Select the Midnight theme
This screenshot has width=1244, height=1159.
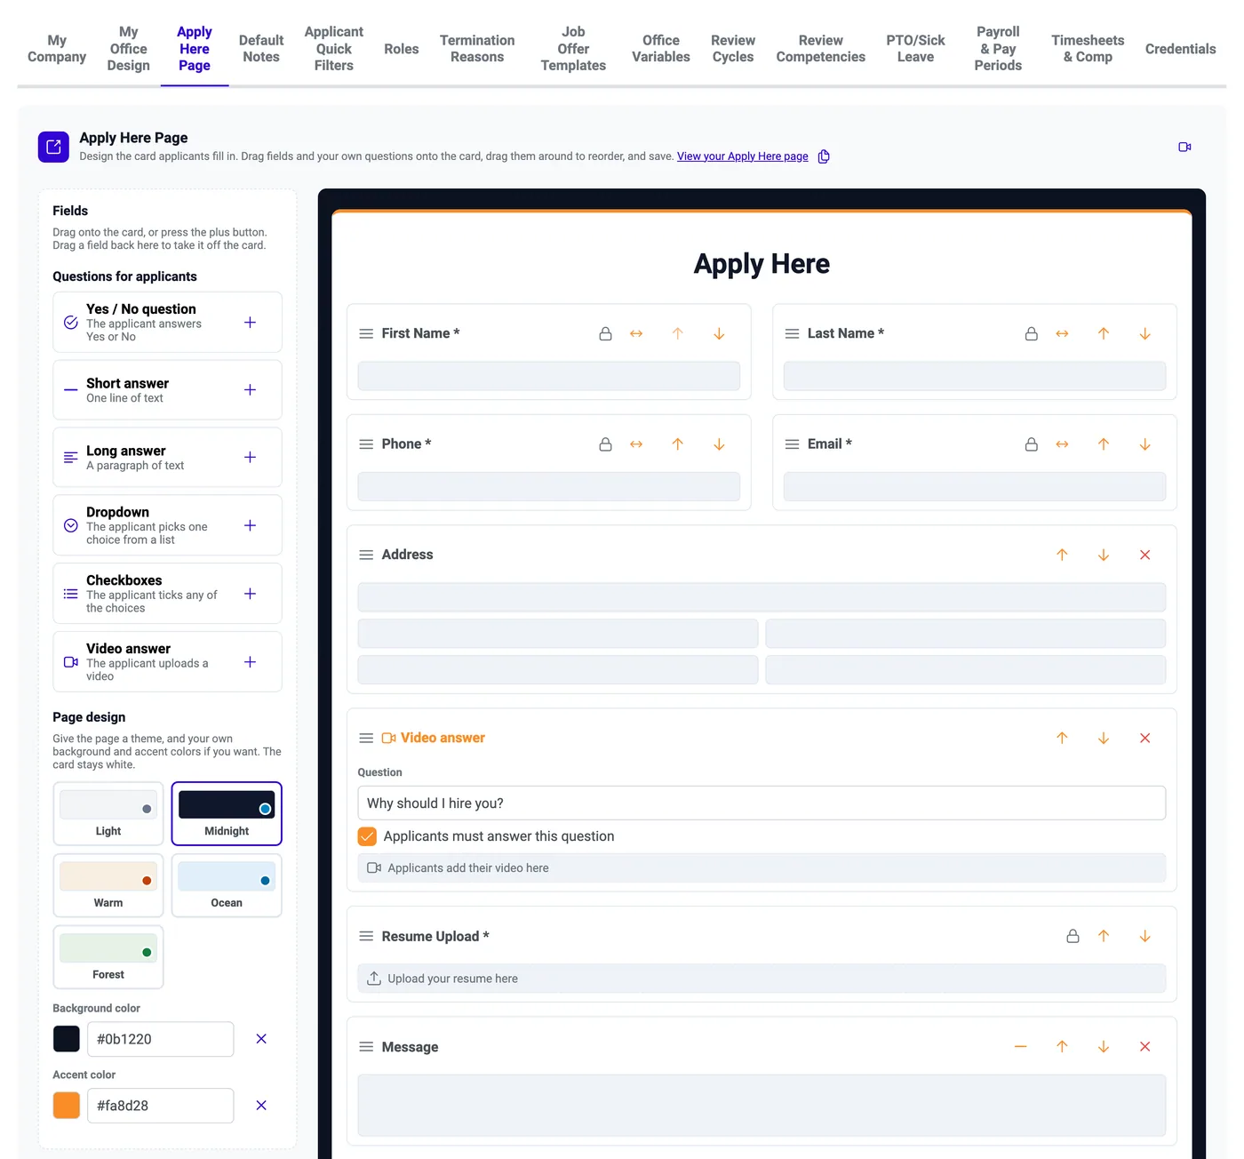click(227, 813)
